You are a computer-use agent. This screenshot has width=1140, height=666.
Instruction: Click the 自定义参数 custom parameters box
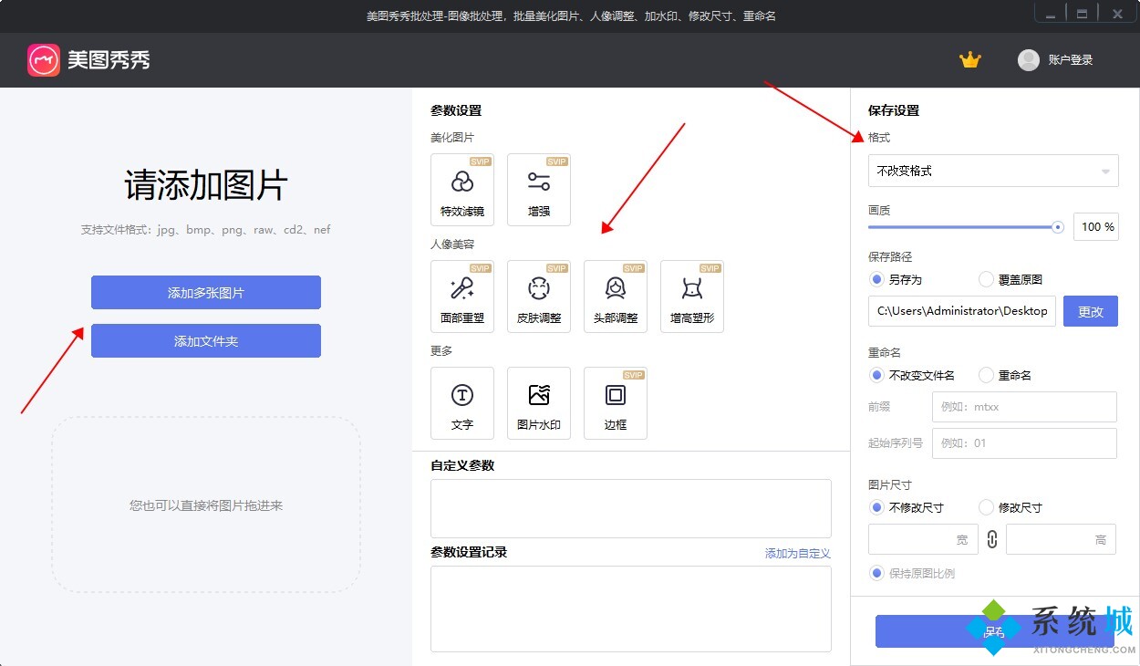tap(631, 508)
